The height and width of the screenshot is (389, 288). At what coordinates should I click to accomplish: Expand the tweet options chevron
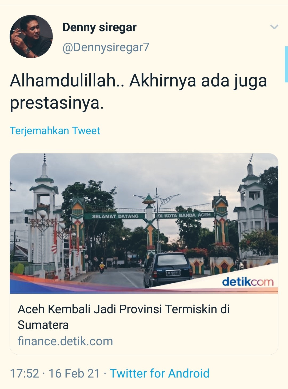274,27
